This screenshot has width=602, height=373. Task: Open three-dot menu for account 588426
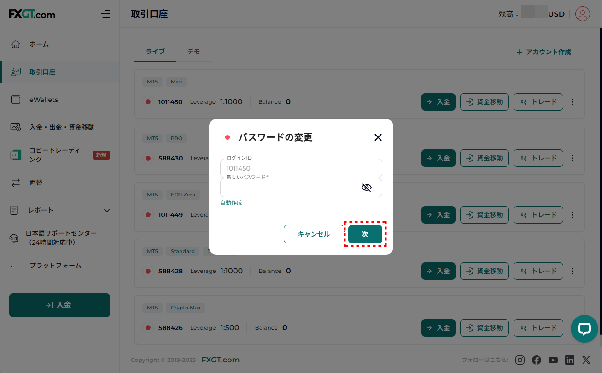click(573, 328)
